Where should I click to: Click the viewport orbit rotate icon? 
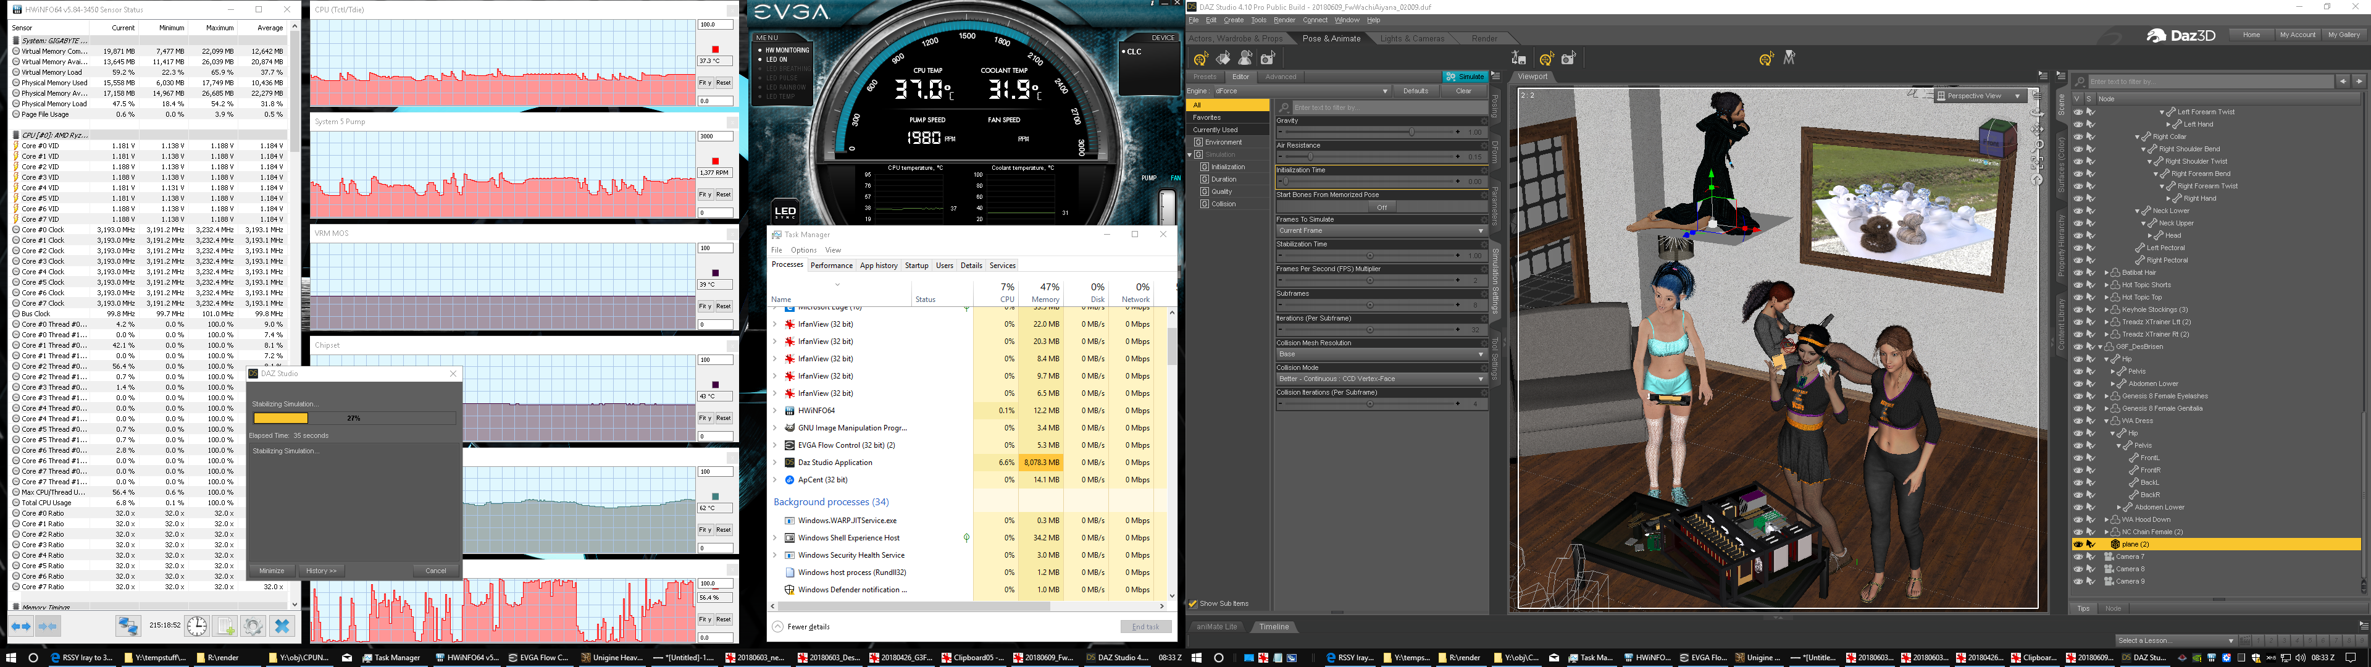[2037, 112]
